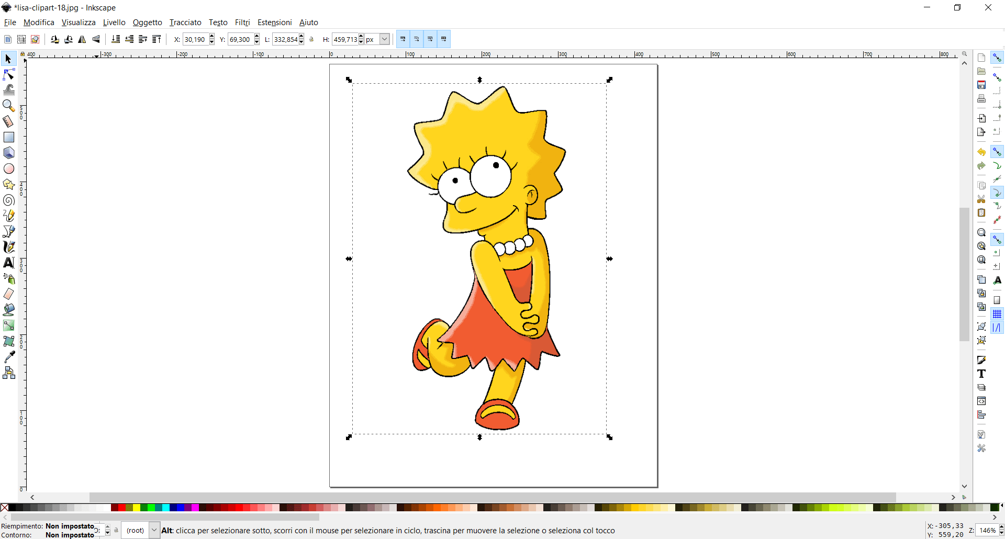Toggle the main enable snapping button
The image size is (1005, 539).
pos(997,58)
